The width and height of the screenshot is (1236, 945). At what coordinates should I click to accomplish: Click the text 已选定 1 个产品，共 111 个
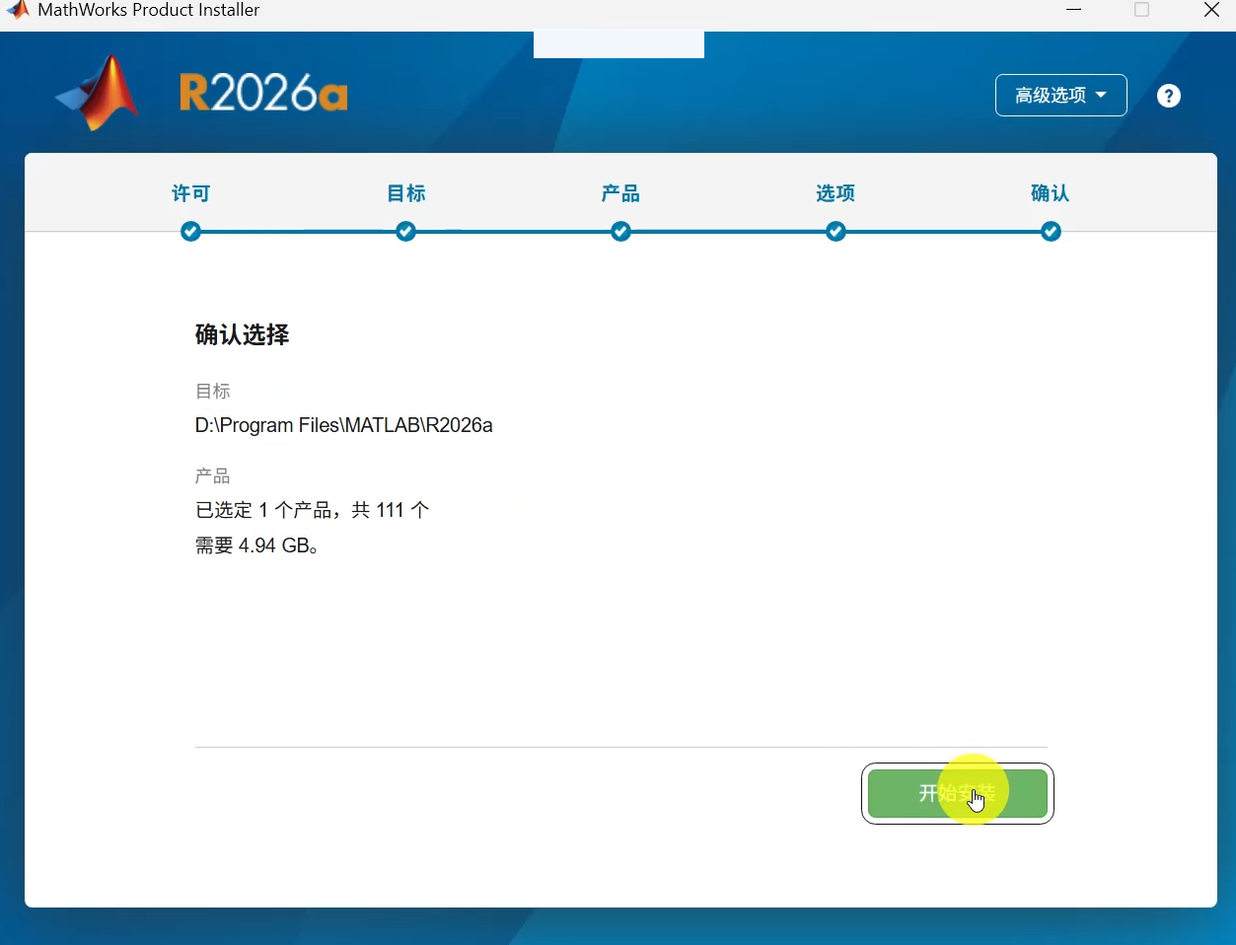coord(312,510)
